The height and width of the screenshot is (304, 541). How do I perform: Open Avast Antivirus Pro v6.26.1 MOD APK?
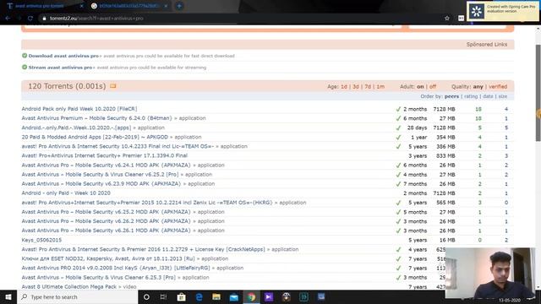click(x=106, y=231)
